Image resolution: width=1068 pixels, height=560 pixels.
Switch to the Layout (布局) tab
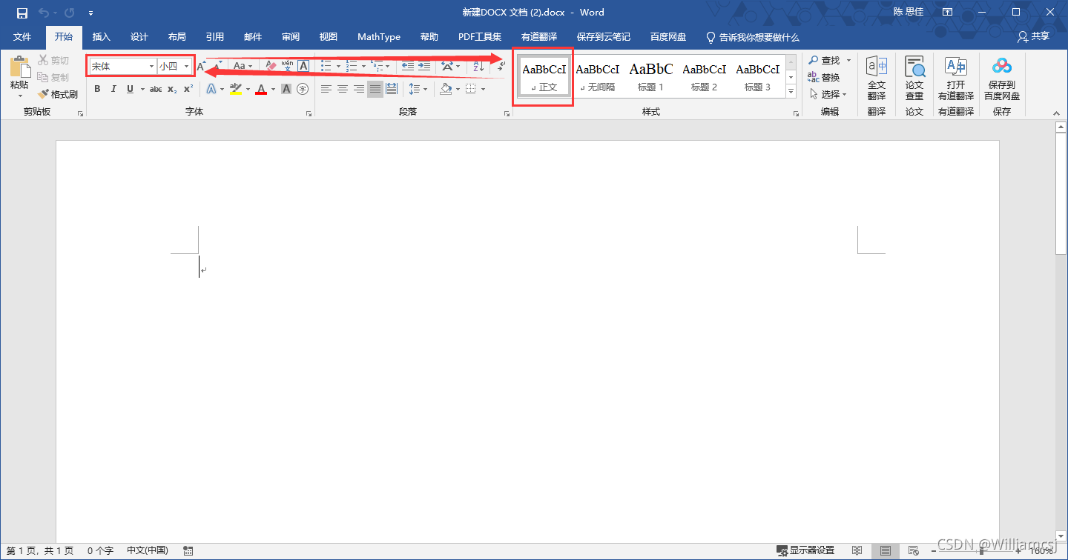click(177, 36)
